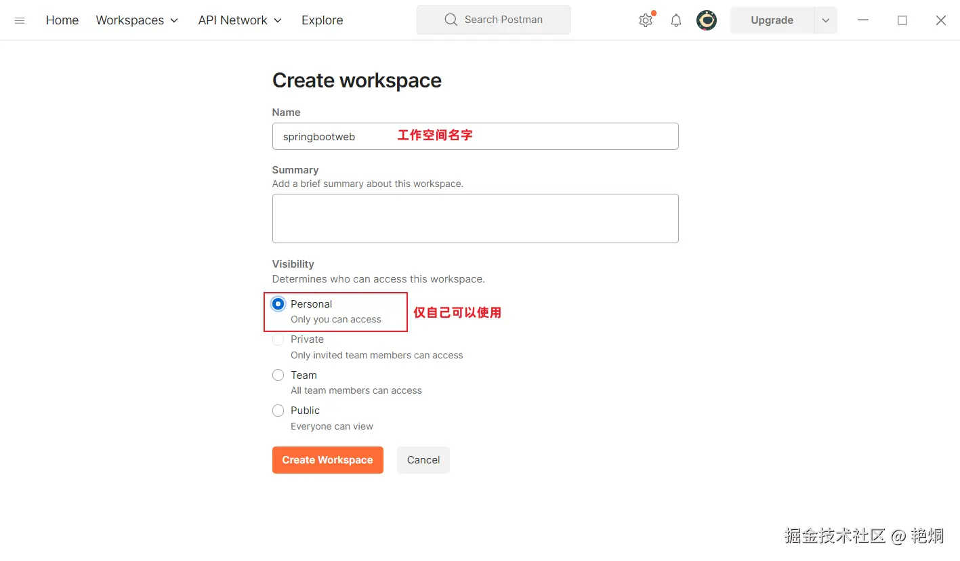
Task: Click the 'Name' field label
Action: [287, 112]
